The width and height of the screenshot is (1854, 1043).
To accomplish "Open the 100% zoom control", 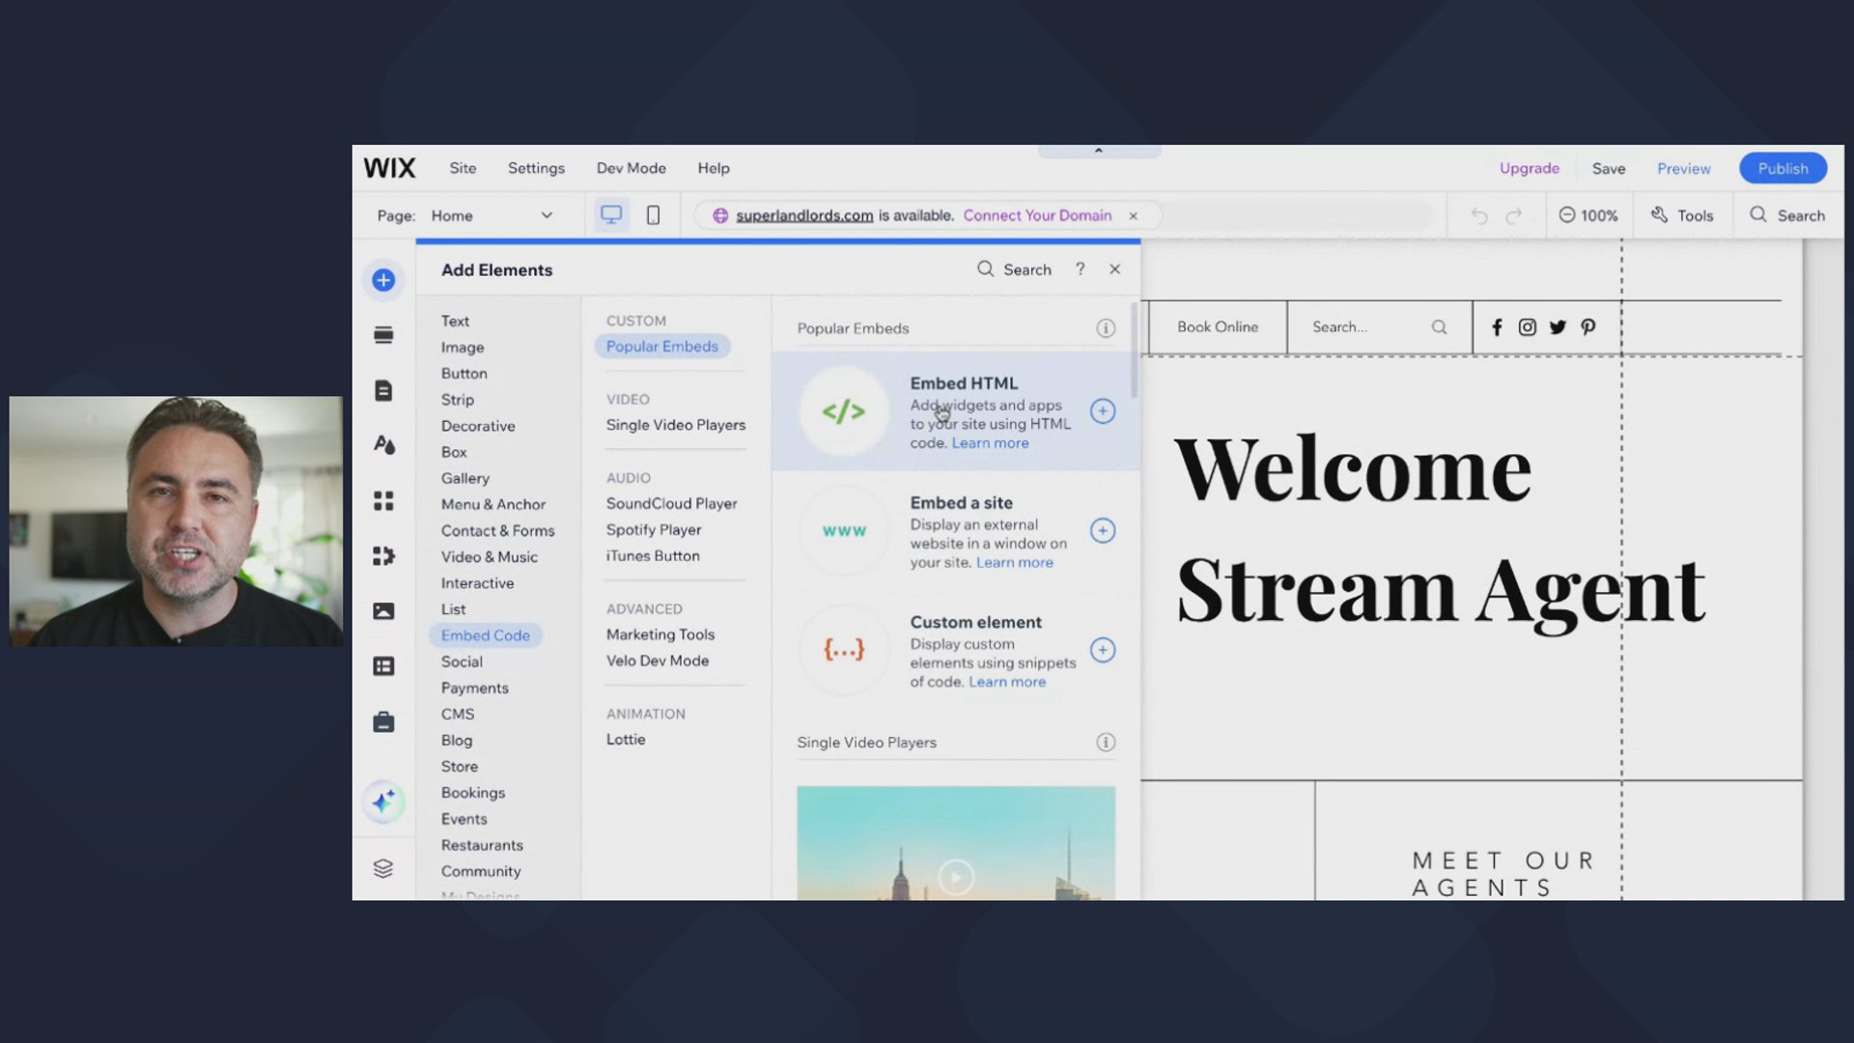I will pyautogui.click(x=1588, y=215).
